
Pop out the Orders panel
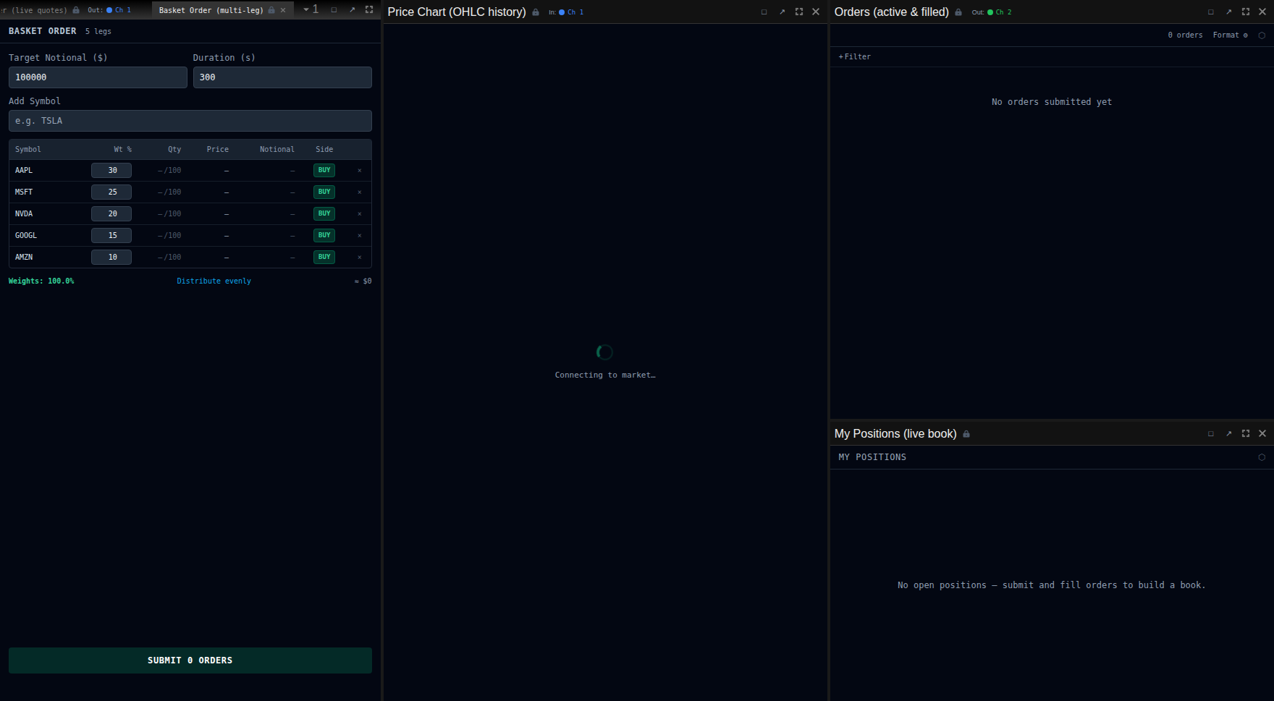(x=1228, y=12)
